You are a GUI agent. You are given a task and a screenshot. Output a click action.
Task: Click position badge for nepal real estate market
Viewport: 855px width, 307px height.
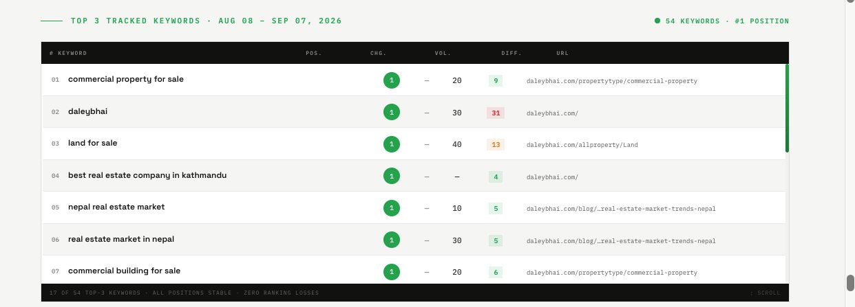point(392,208)
